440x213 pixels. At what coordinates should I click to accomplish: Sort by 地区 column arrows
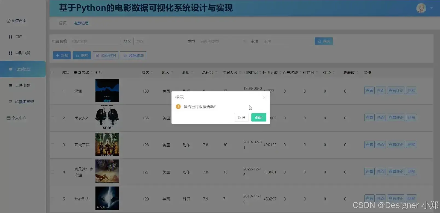click(172, 73)
